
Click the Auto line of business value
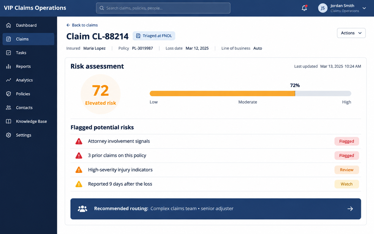click(258, 48)
